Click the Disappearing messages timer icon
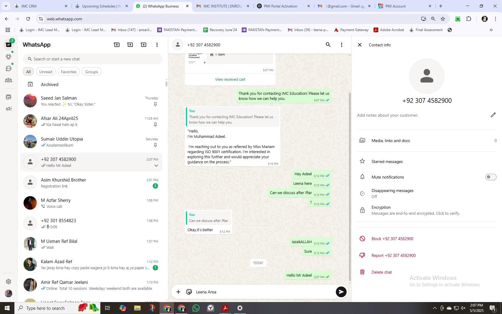 tap(362, 193)
